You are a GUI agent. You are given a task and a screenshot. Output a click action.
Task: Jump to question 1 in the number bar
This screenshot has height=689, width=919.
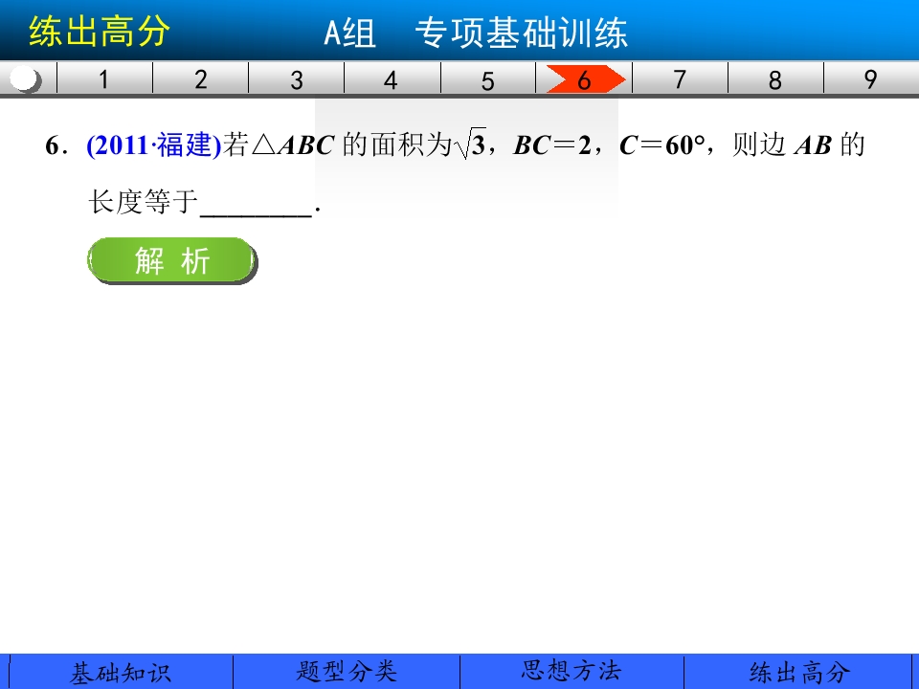pos(104,79)
